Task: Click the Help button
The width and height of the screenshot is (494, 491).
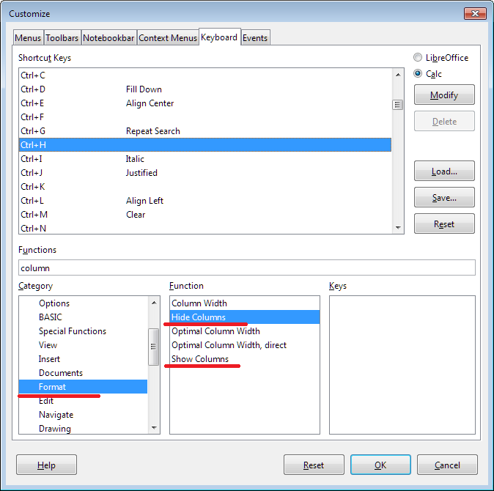Action: pos(46,465)
